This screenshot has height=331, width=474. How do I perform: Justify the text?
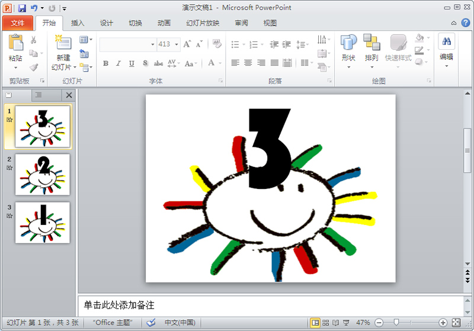(274, 63)
